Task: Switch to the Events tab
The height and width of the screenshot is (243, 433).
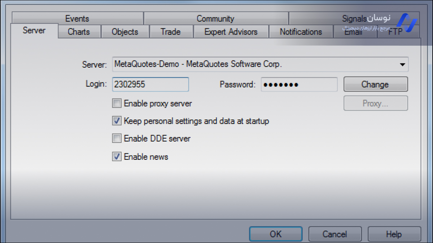Action: 77,18
